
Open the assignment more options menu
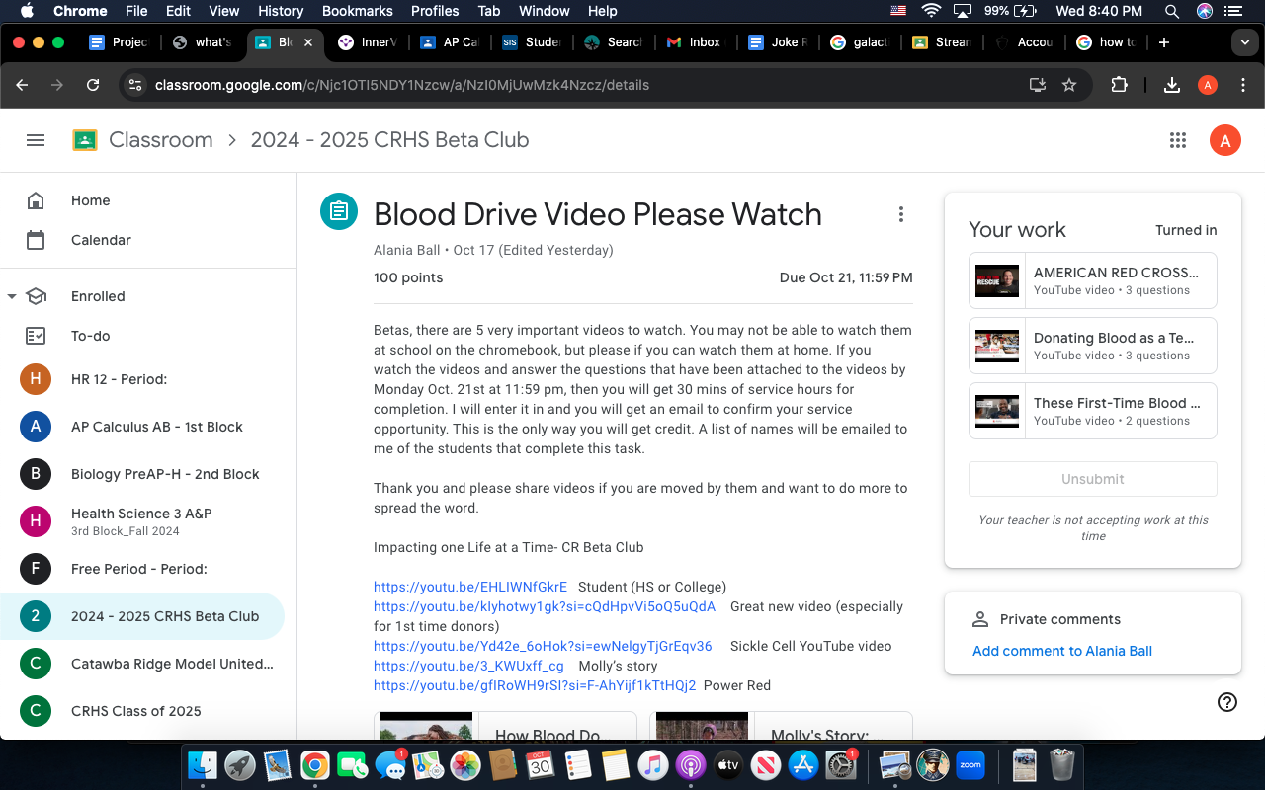point(900,214)
